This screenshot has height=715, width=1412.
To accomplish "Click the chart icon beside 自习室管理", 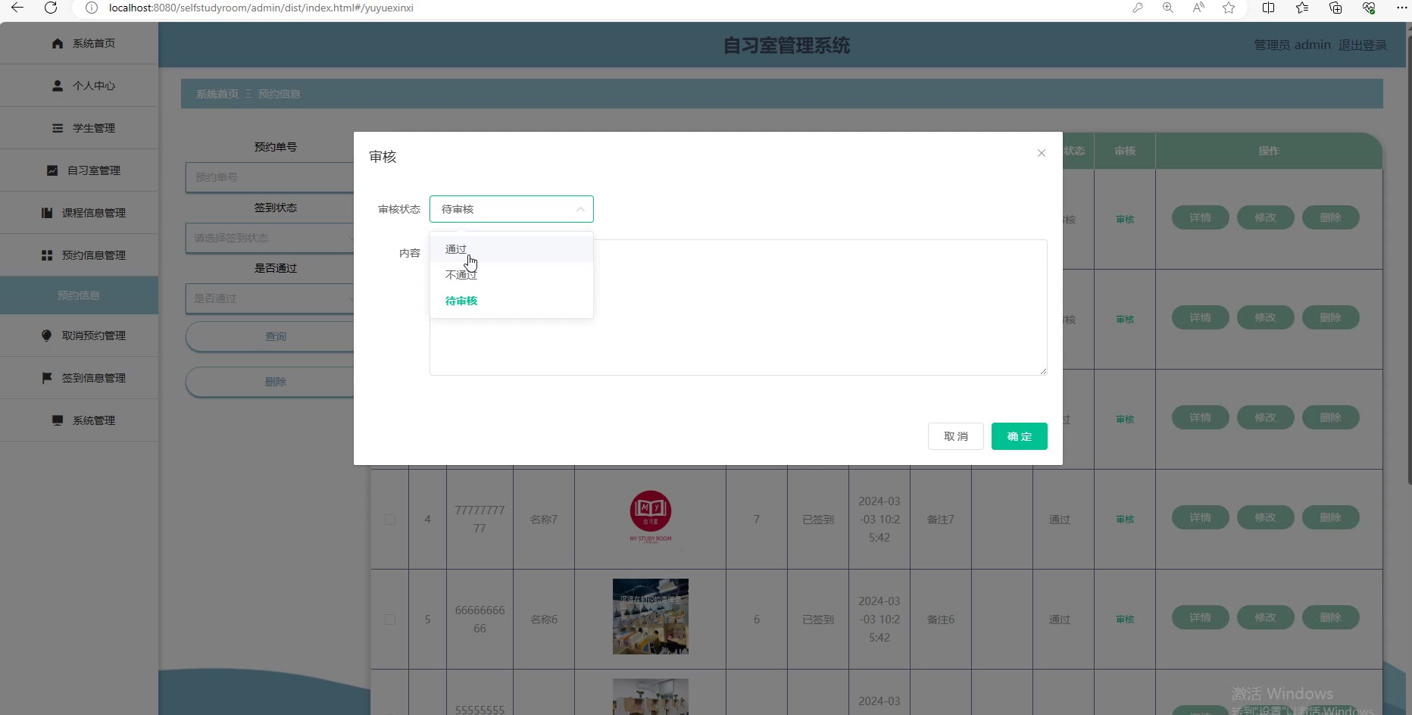I will click(x=52, y=170).
